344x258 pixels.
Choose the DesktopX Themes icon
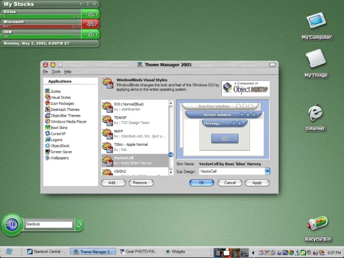coord(47,109)
